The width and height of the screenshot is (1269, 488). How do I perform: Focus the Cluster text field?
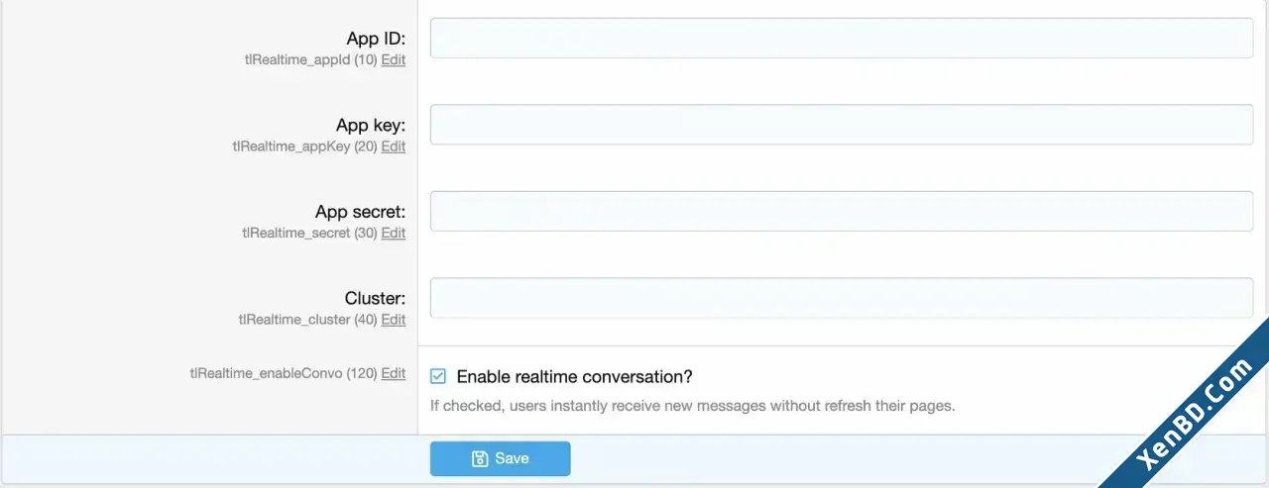(842, 298)
